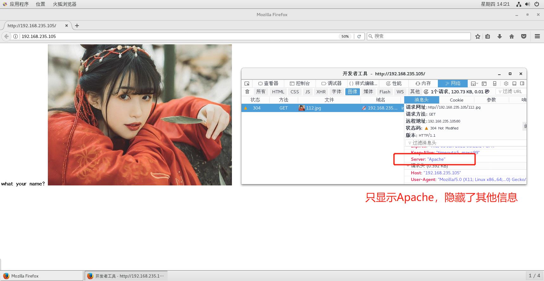
Task: Click the 112.jpg thumbnail in request row
Action: pos(302,108)
